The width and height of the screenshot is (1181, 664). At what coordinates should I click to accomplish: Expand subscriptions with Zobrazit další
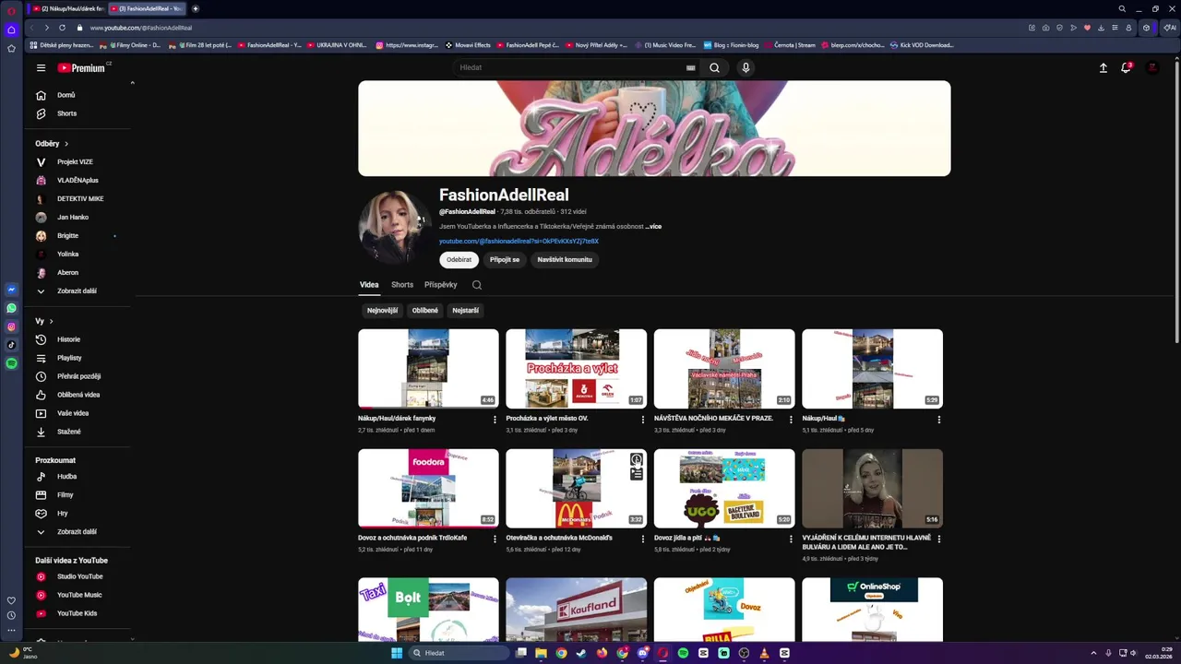click(78, 291)
